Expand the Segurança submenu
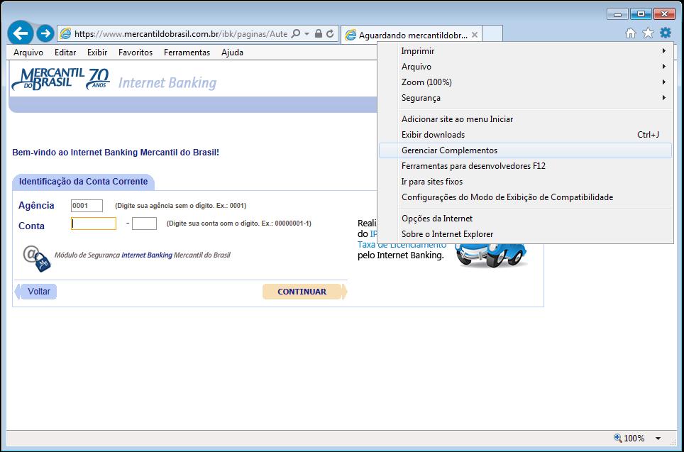The image size is (684, 452). click(x=525, y=98)
